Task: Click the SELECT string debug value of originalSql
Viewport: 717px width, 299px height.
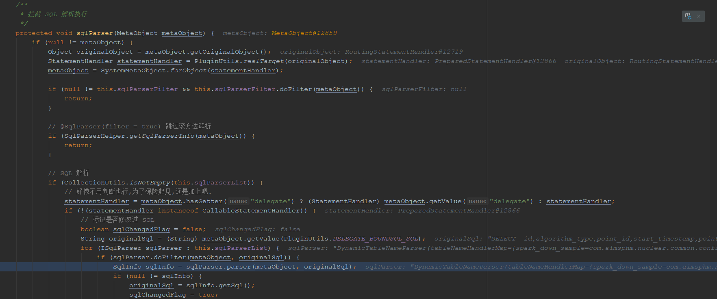Action: click(x=503, y=239)
